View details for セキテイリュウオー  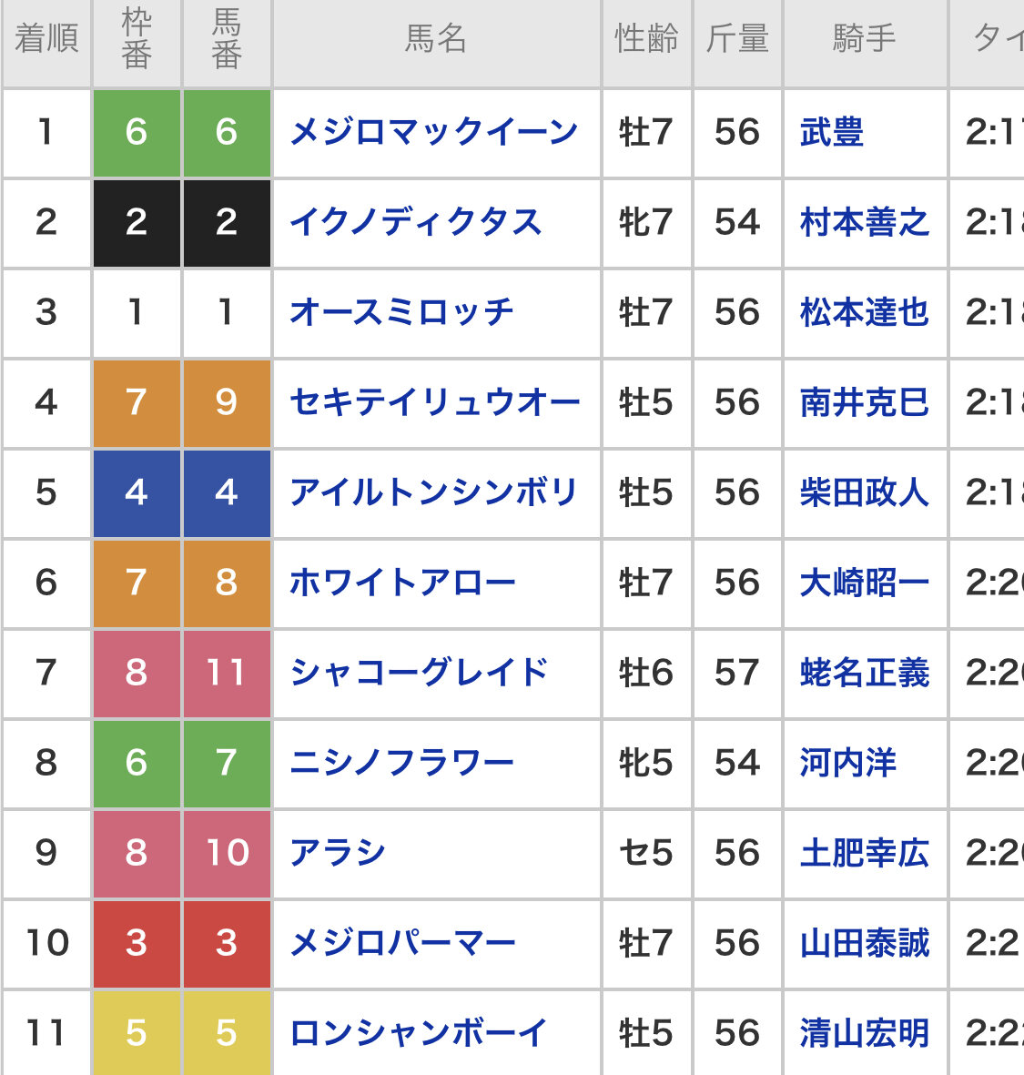coord(434,402)
